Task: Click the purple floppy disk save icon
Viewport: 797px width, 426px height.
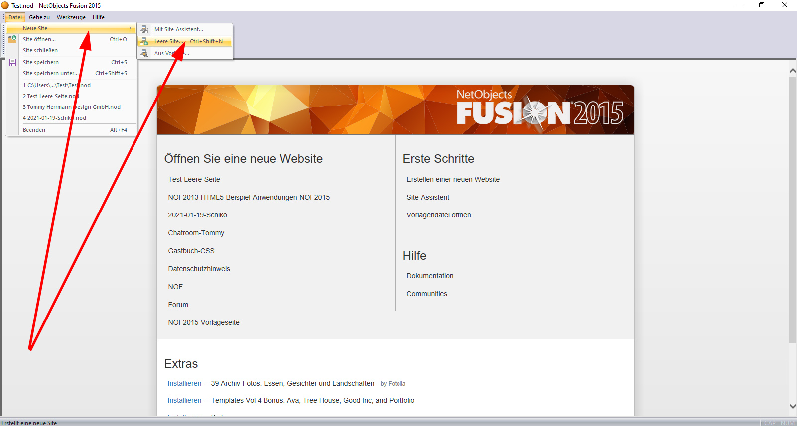Action: [x=12, y=62]
